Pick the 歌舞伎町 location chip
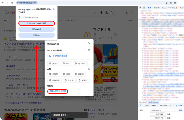Image resolution: width=184 pixels, height=120 pixels. [x=54, y=80]
